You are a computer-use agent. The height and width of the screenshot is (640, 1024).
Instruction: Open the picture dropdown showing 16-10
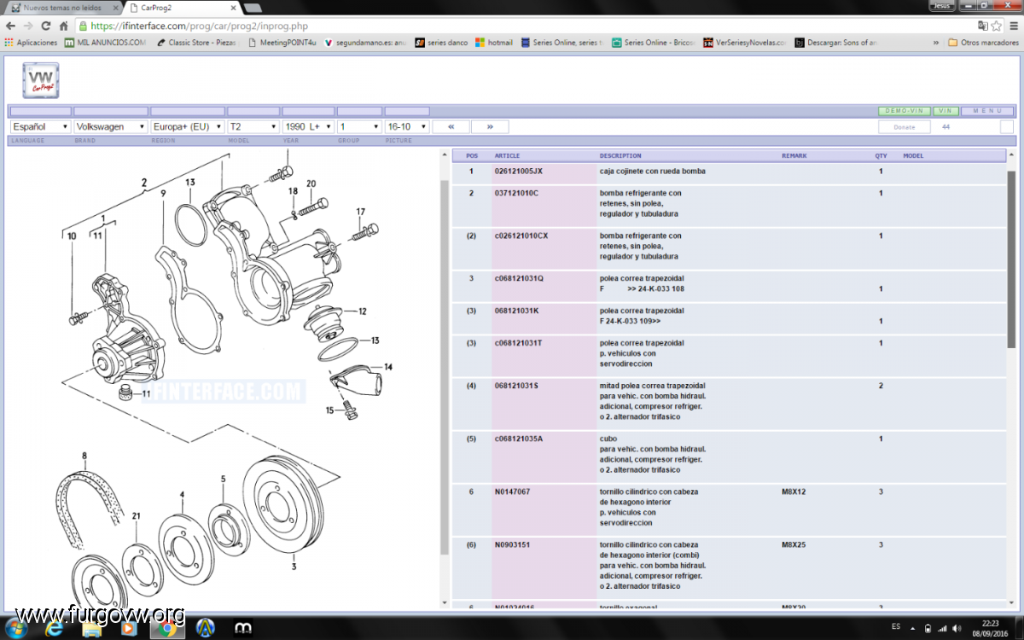[x=407, y=126]
